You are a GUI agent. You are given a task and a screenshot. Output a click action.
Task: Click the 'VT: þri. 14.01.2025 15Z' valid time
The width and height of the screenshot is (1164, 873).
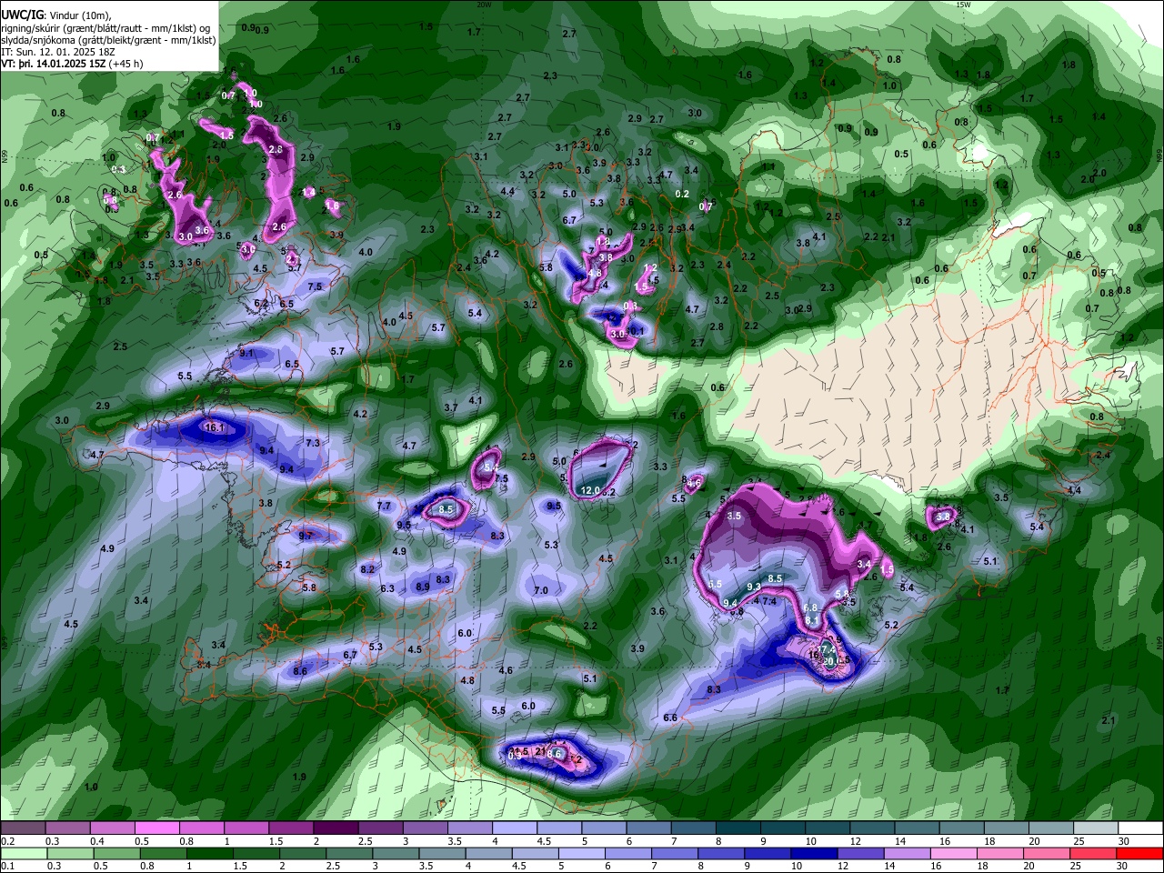pyautogui.click(x=54, y=64)
